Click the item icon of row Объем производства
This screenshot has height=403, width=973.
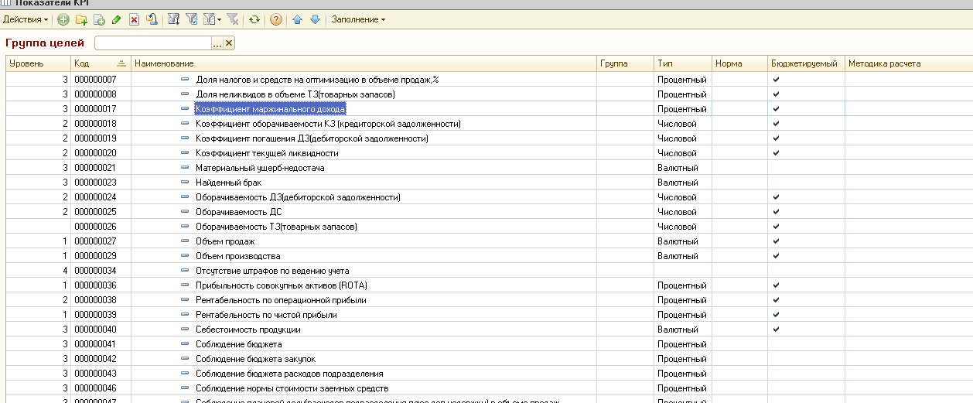[185, 256]
